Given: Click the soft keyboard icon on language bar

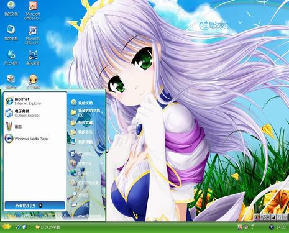Looking at the screenshot, I should [x=285, y=217].
